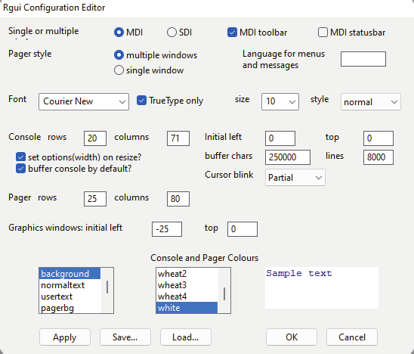Image resolution: width=414 pixels, height=354 pixels.
Task: Click the buffer lines field showing 8000
Action: (378, 157)
